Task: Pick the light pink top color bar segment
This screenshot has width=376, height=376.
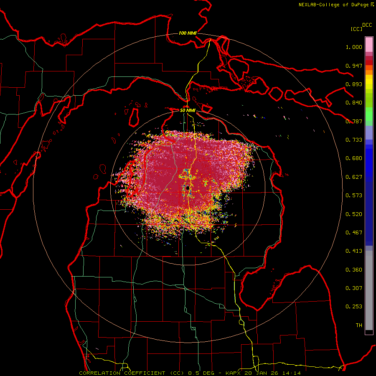Action: coord(369,44)
